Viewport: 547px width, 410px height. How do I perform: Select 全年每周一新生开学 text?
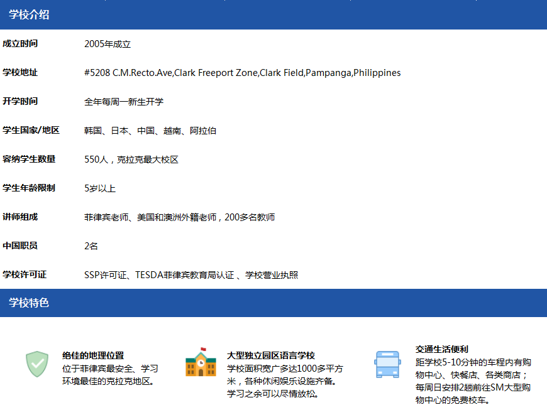[x=124, y=102]
